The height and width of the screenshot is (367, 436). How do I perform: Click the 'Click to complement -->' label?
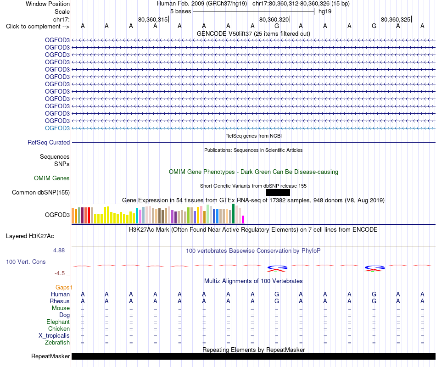tap(38, 27)
